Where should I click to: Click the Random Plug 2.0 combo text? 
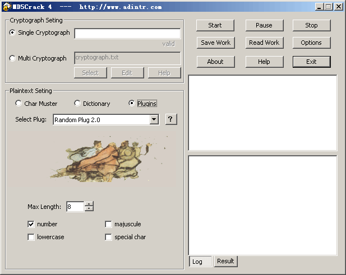pyautogui.click(x=77, y=120)
